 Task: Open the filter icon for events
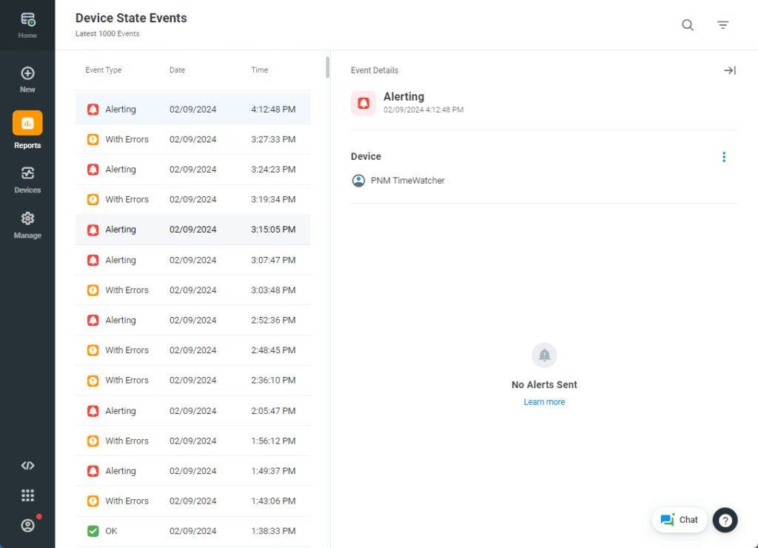(x=722, y=24)
